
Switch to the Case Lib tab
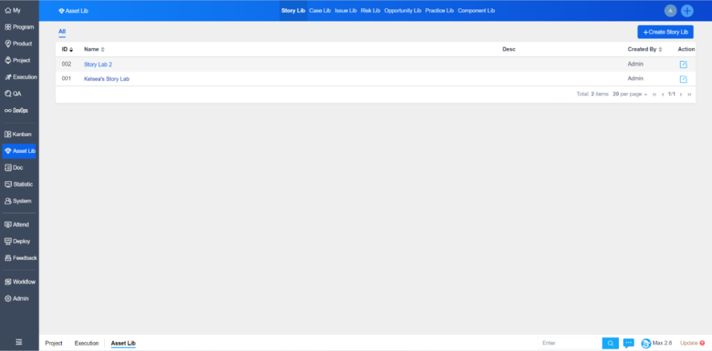pos(320,10)
